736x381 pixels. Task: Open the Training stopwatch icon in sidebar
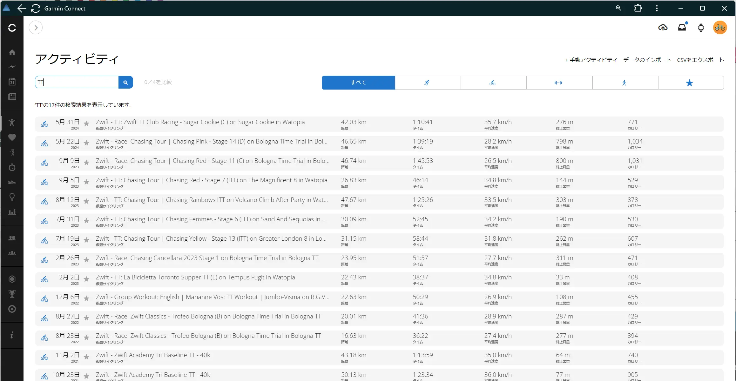pyautogui.click(x=12, y=167)
